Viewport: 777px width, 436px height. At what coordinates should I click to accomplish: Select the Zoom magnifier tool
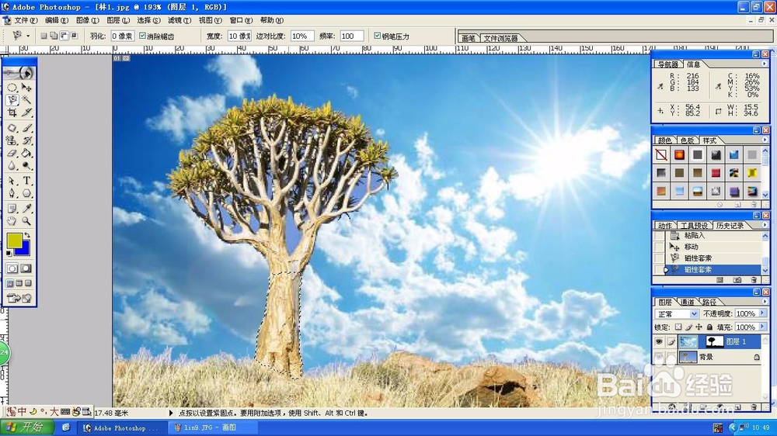pyautogui.click(x=26, y=221)
